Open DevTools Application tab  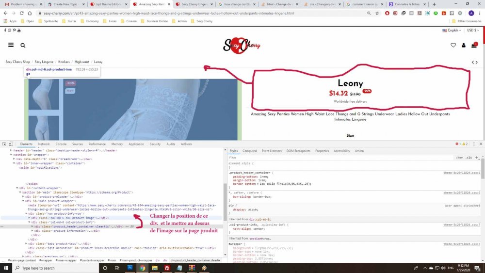tap(136, 144)
